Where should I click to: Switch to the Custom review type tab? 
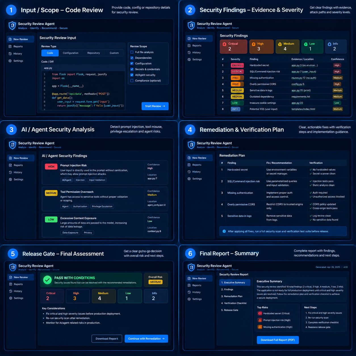tap(114, 53)
